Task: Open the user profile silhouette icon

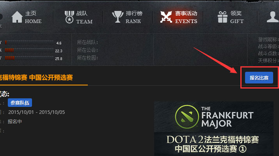Action: click(x=272, y=17)
